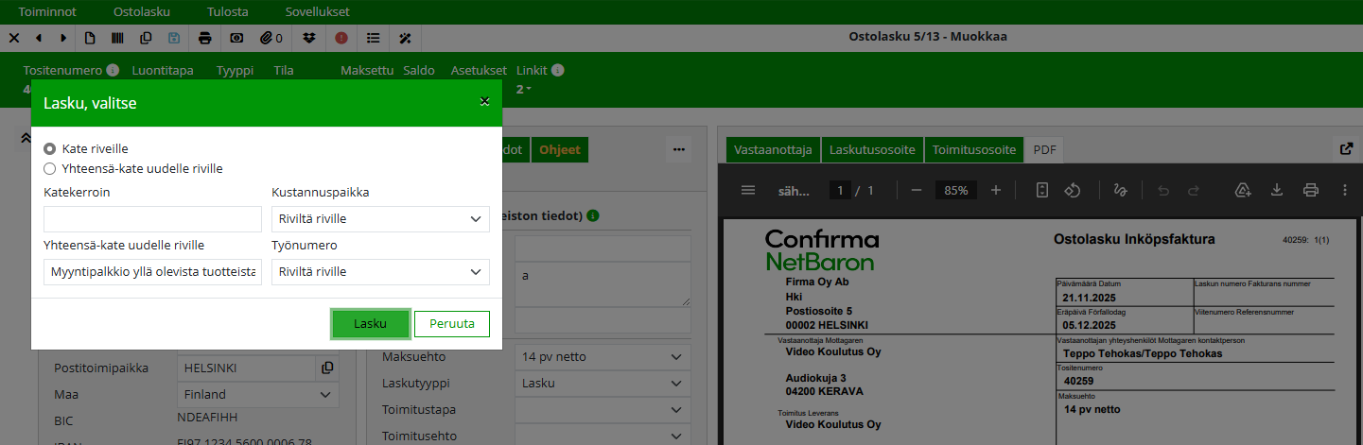Click the magic wand tool icon
1363x445 pixels.
pos(405,38)
